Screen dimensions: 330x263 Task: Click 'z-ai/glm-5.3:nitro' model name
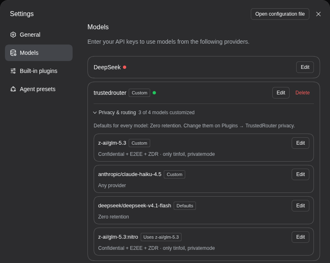(118, 237)
